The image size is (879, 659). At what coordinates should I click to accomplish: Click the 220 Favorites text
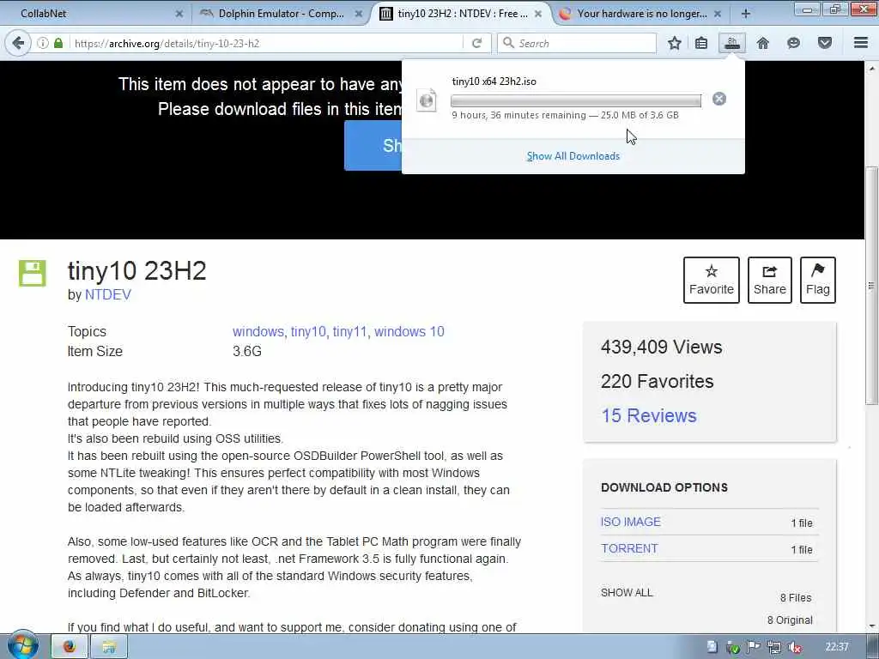point(657,382)
